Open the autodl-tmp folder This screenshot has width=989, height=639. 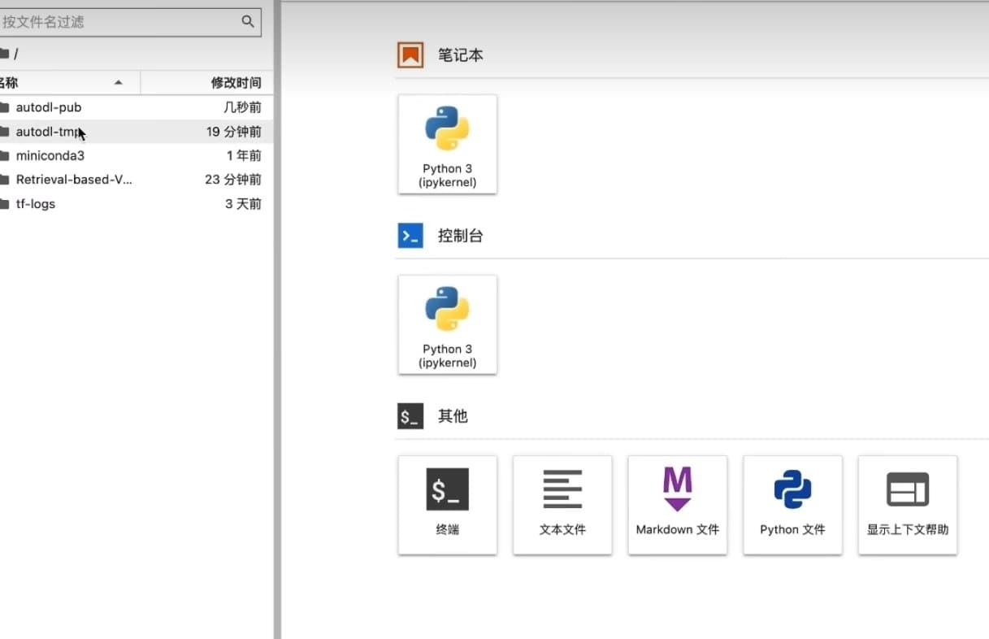point(47,132)
